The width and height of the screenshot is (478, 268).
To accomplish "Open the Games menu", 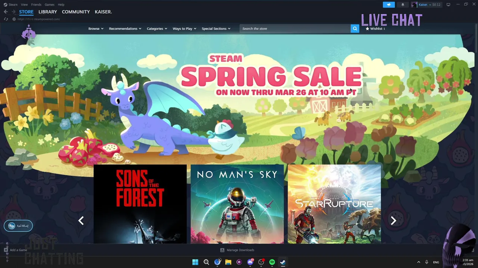I will coord(49,4).
